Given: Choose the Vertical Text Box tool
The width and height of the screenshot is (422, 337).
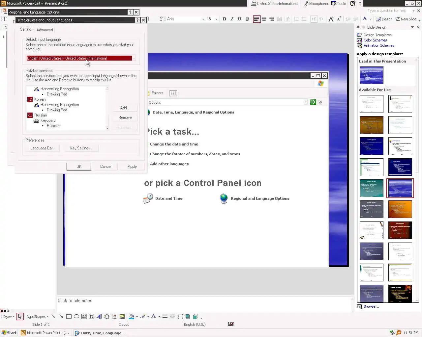Looking at the screenshot, I should [91, 317].
